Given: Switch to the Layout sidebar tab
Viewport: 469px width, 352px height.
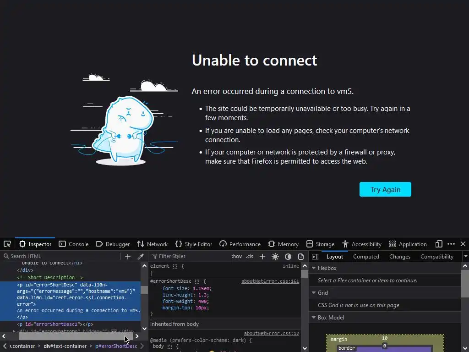Looking at the screenshot, I should (335, 257).
